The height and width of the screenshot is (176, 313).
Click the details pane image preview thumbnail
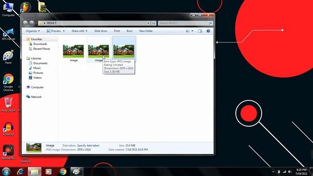pyautogui.click(x=34, y=148)
